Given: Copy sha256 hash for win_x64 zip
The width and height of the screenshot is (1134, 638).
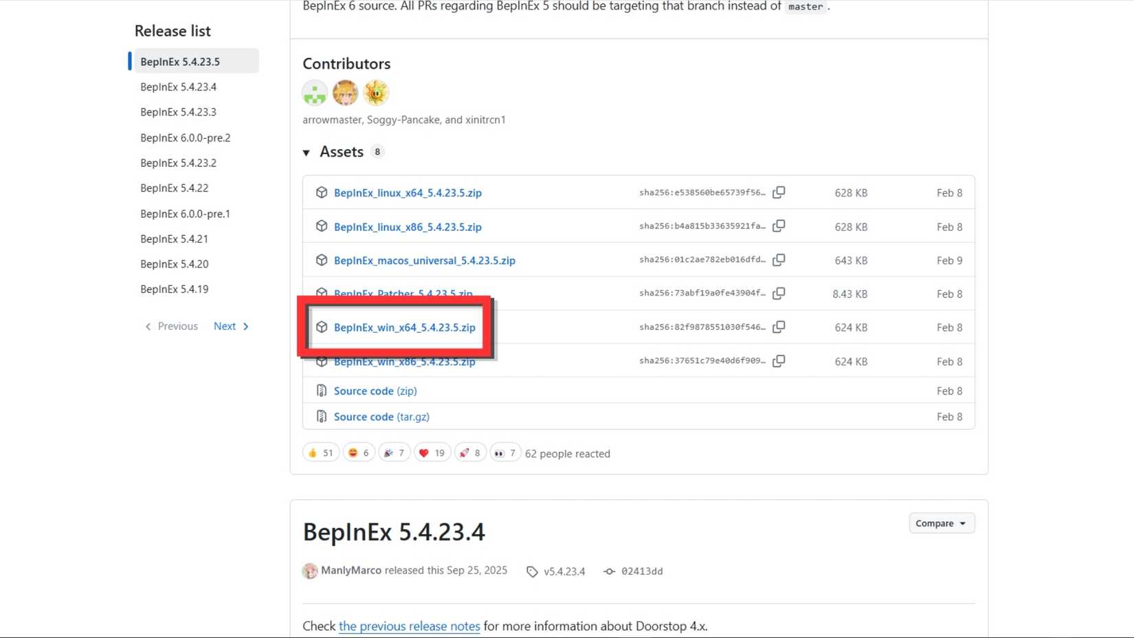Looking at the screenshot, I should click(779, 327).
